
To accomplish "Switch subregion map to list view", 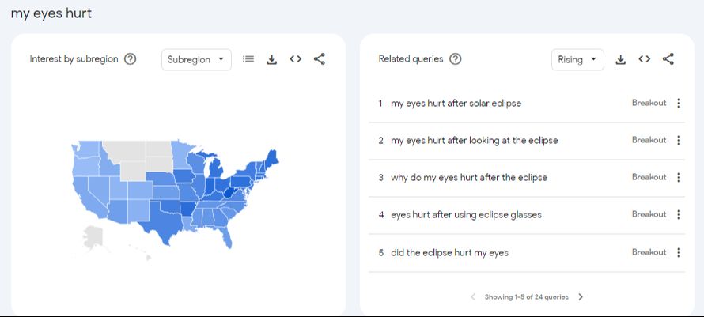I will tap(248, 59).
